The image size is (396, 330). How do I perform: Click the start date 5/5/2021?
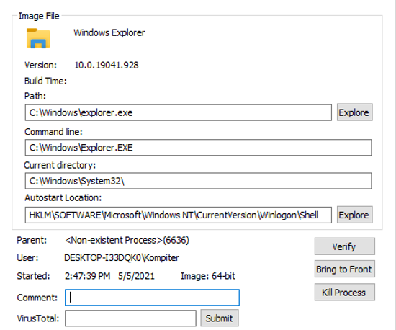pos(136,276)
